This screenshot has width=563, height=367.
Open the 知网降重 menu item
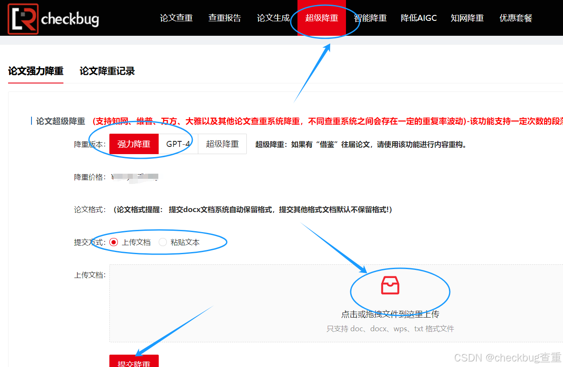tap(467, 18)
